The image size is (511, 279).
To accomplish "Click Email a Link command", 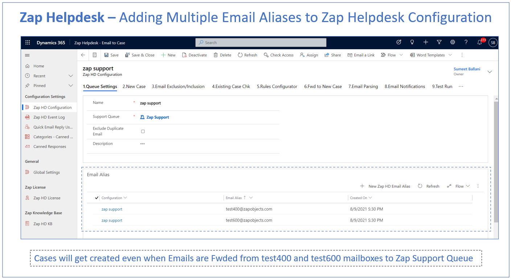I will (361, 55).
